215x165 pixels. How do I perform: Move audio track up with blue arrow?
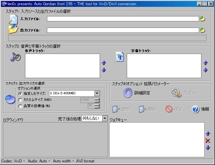coord(104,63)
